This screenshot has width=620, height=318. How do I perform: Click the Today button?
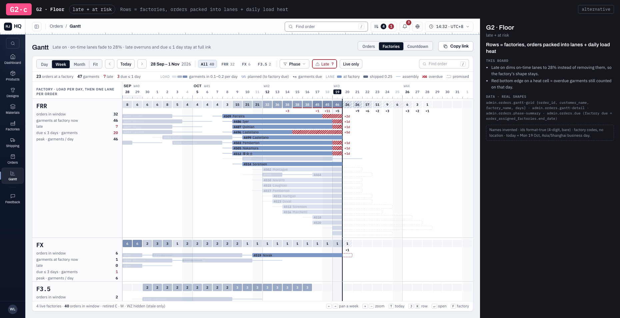126,64
